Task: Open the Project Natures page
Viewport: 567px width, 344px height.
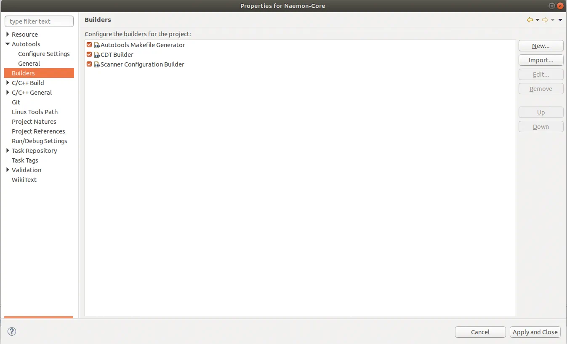Action: 34,122
